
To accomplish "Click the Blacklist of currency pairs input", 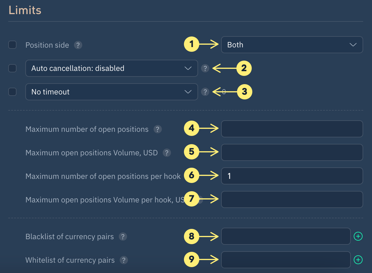I will 285,236.
